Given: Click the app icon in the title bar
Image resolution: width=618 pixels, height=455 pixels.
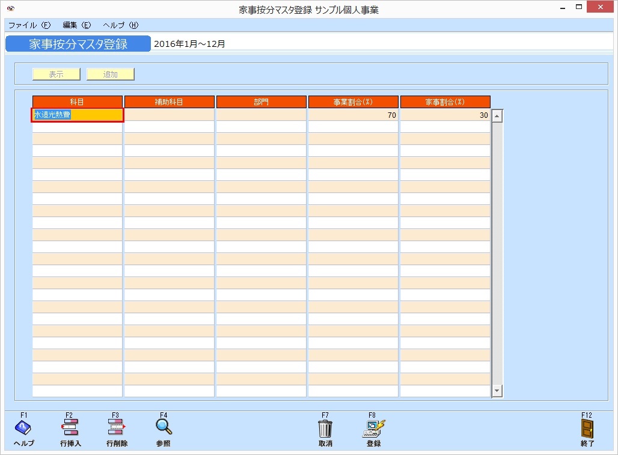Looking at the screenshot, I should (10, 9).
